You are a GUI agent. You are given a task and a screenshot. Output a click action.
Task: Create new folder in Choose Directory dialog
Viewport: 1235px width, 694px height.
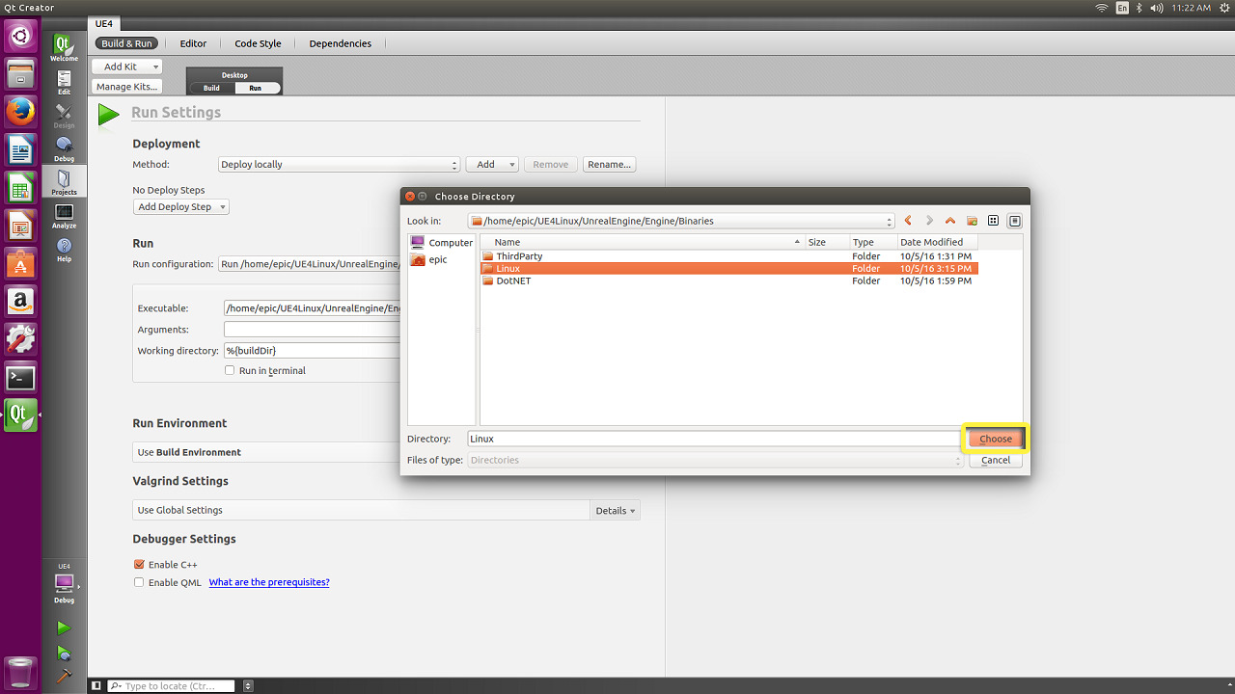(972, 221)
